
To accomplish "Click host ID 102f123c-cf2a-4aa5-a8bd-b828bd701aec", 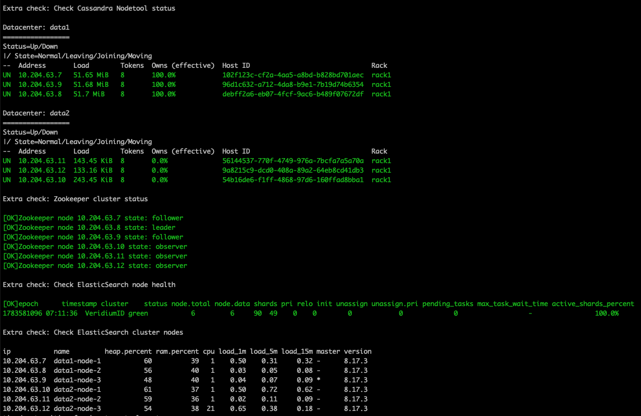I will 292,75.
